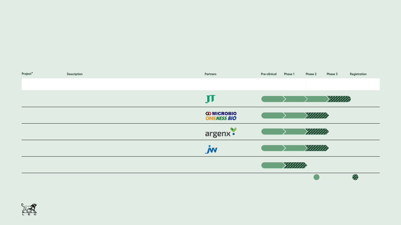The image size is (401, 225).
Task: Click the Project column header
Action: (x=27, y=74)
